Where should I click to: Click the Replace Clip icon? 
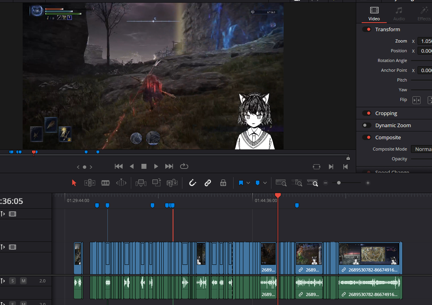(x=172, y=183)
